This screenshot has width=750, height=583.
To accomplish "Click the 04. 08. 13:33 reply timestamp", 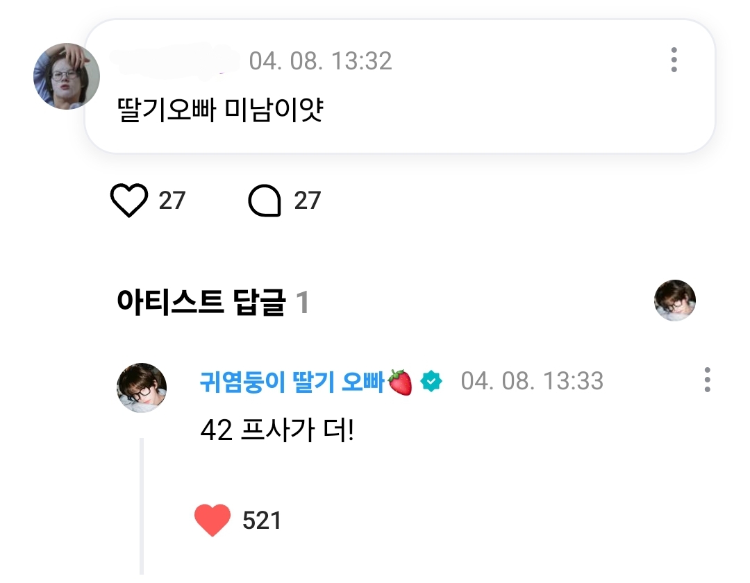I will 532,381.
